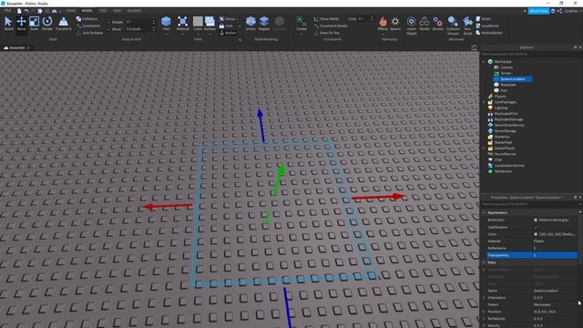
Task: Open the Part dropdown arrow
Action: 166,34
